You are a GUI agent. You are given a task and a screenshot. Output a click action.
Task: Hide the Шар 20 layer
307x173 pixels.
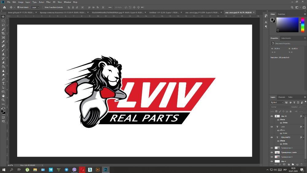pyautogui.click(x=272, y=116)
